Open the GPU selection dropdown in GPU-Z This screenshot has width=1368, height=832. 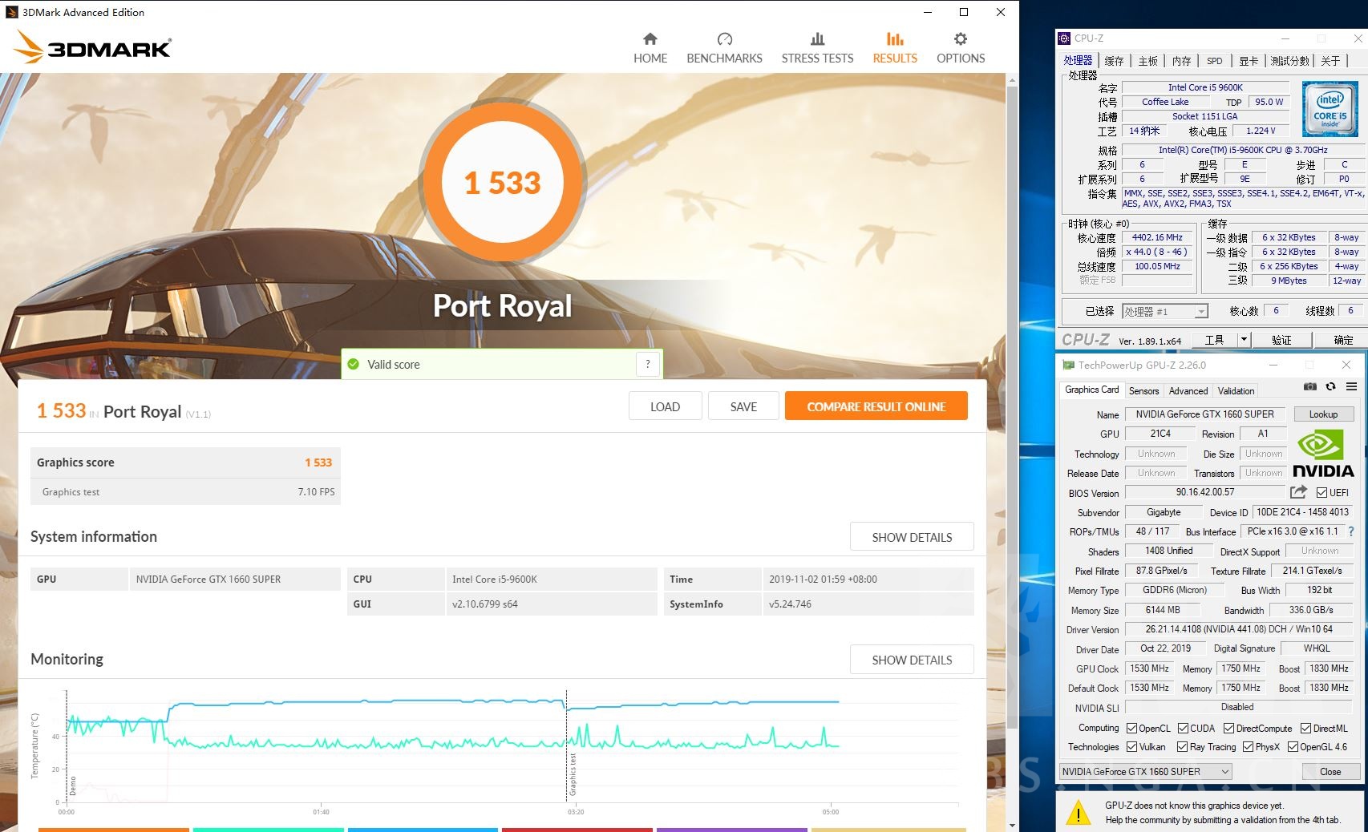click(1145, 771)
